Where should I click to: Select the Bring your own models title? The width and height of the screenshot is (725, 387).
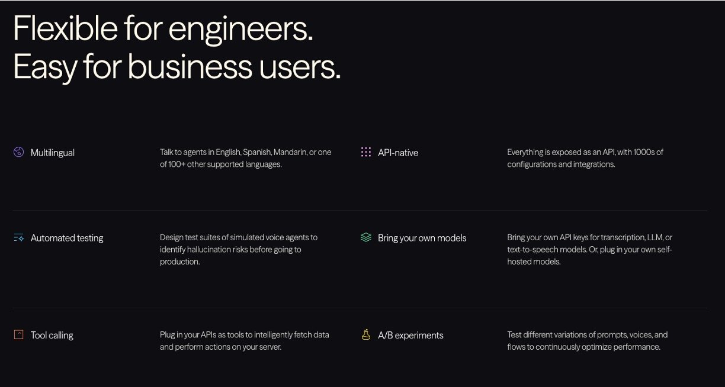tap(422, 238)
